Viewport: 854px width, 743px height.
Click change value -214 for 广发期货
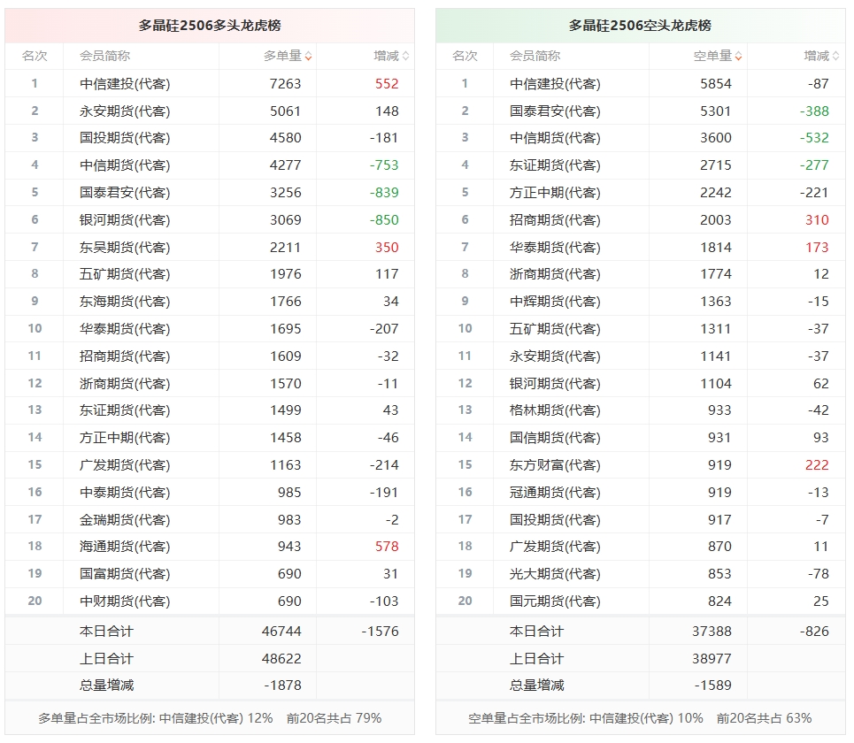pyautogui.click(x=384, y=465)
